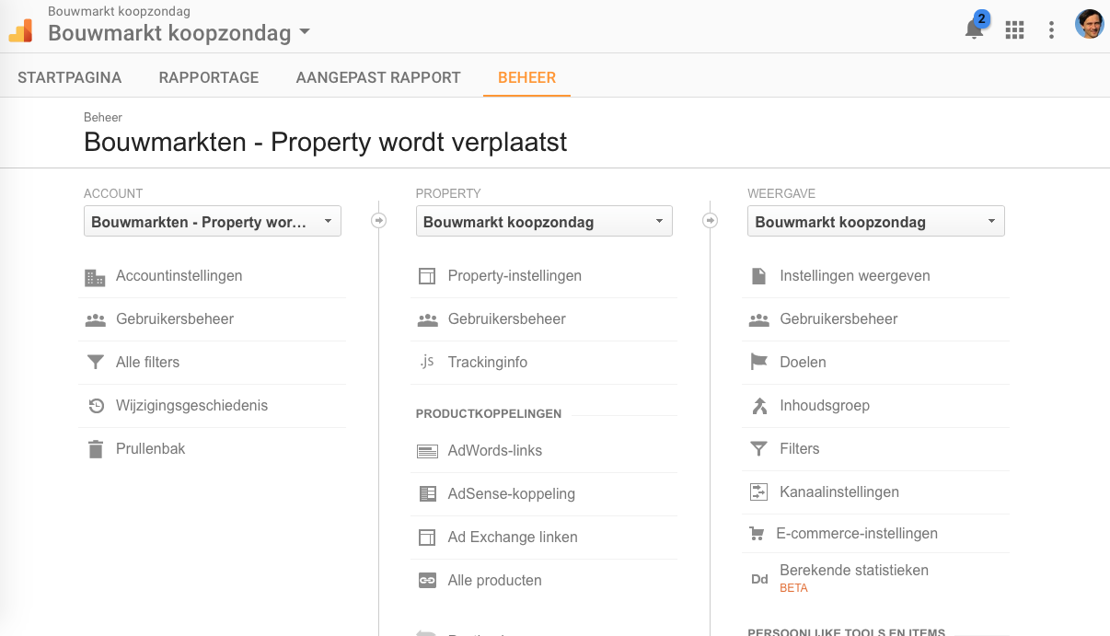1110x636 pixels.
Task: Click the Property-instellingen layout icon
Action: point(427,276)
